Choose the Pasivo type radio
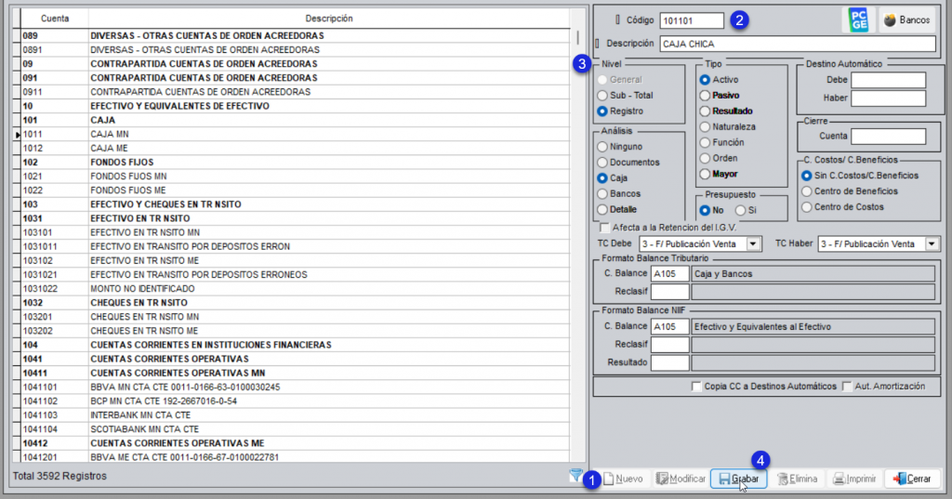The width and height of the screenshot is (952, 499). point(705,96)
